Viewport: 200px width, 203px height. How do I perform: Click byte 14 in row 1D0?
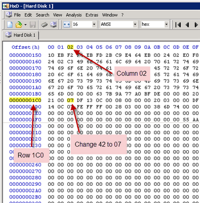(x=51, y=107)
